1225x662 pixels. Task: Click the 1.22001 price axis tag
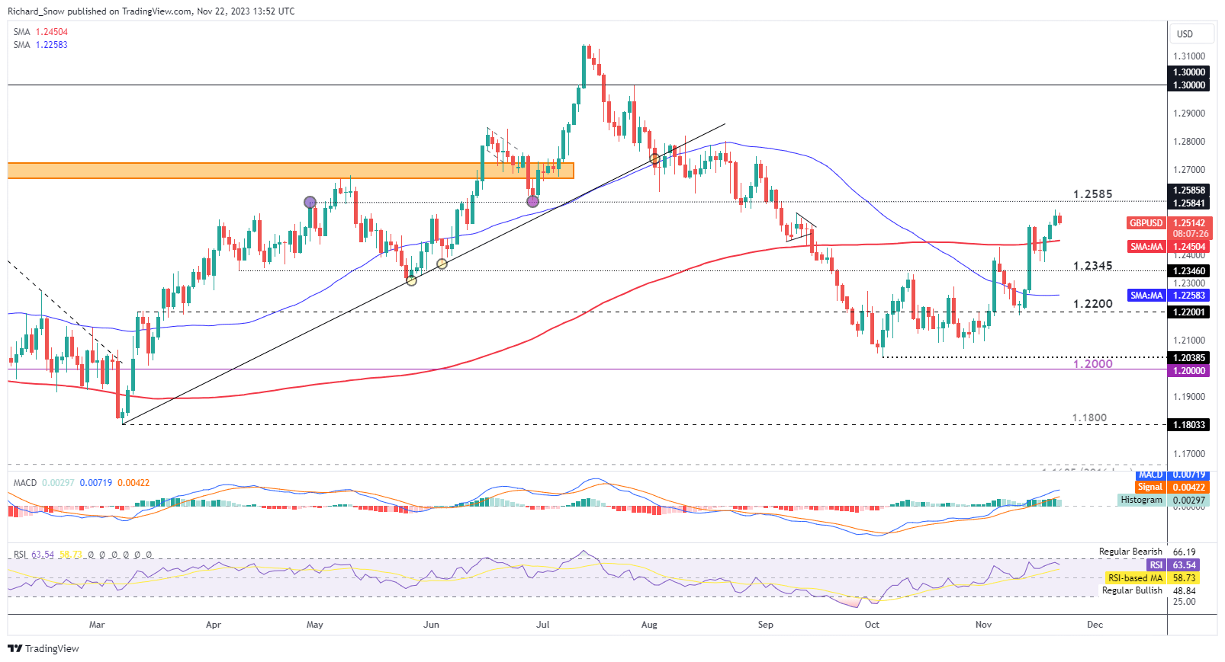[x=1189, y=312]
